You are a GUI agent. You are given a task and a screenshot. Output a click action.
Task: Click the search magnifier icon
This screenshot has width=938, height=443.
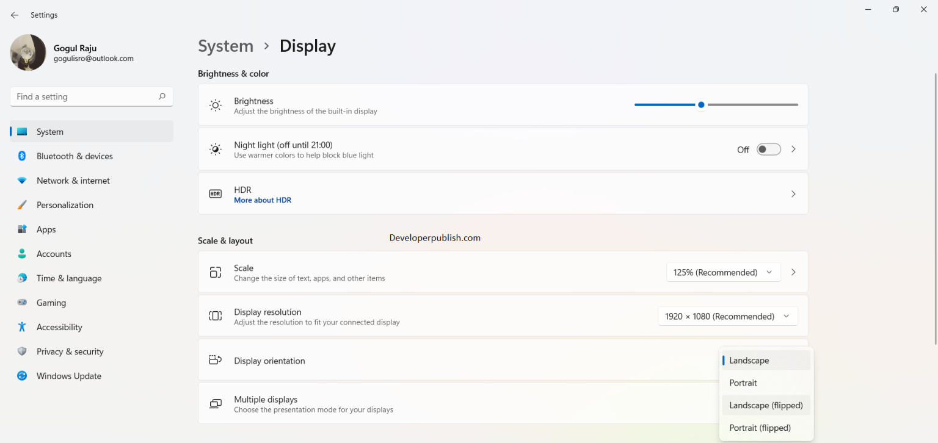162,96
